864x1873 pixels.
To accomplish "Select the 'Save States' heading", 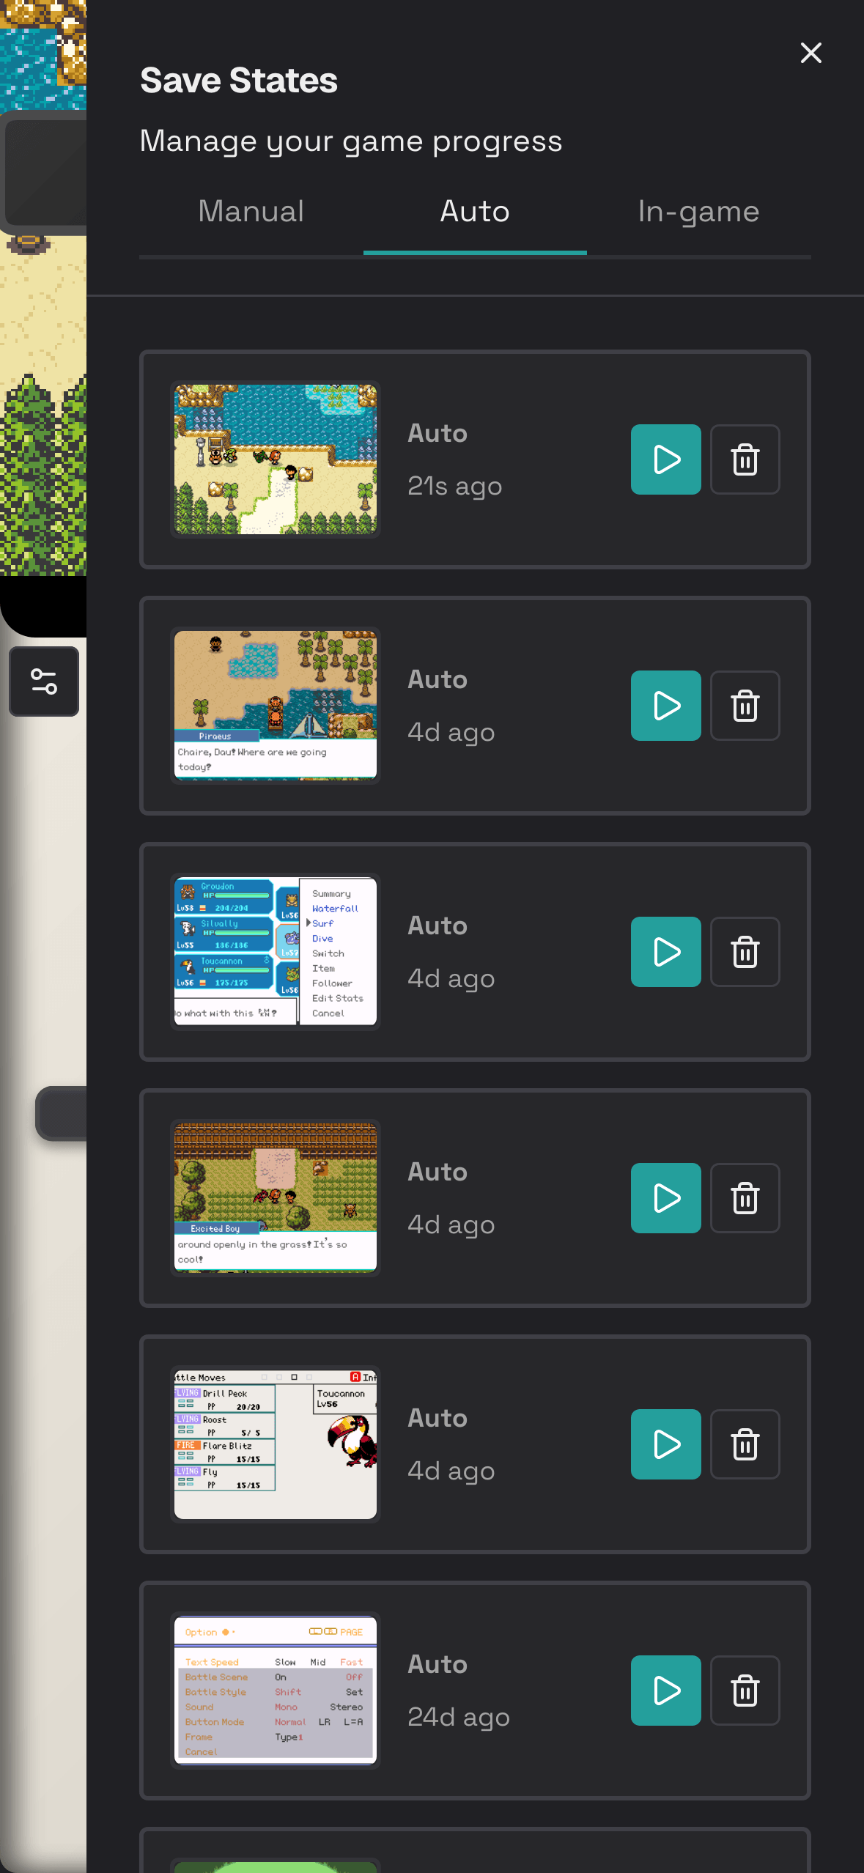I will point(239,81).
